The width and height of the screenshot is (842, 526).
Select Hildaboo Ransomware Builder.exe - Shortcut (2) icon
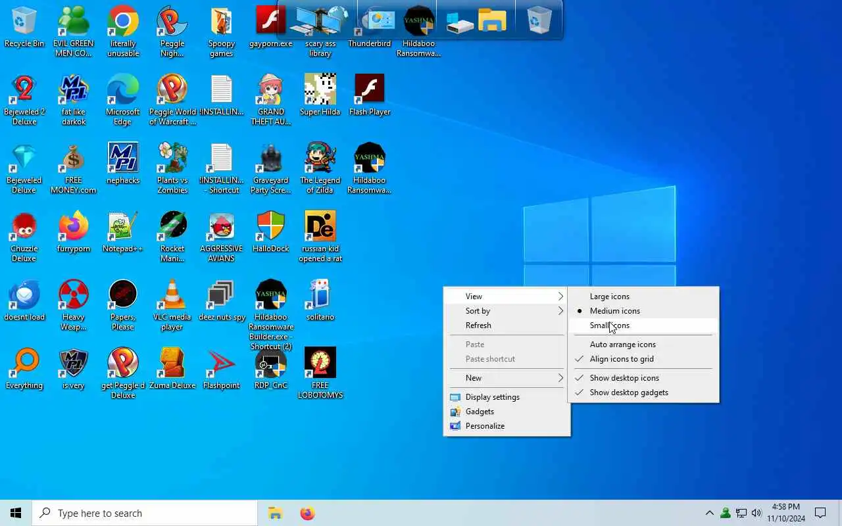click(271, 314)
